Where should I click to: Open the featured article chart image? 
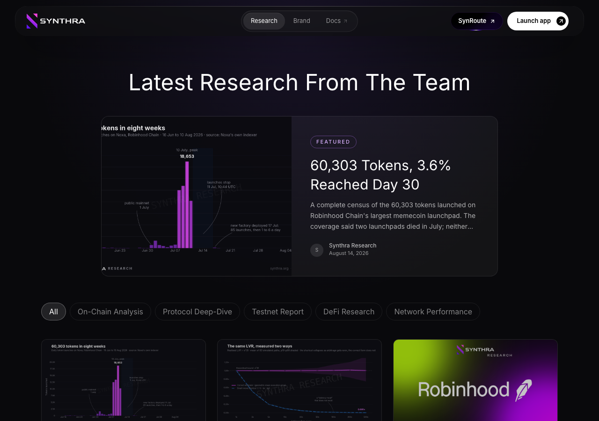(x=197, y=196)
